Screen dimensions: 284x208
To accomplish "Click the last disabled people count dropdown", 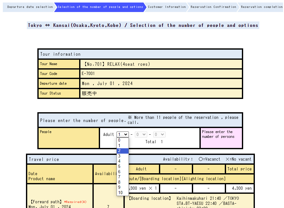I will click(x=159, y=134).
